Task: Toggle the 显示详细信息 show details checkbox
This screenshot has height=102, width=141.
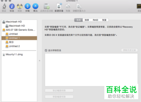Action: [46, 50]
